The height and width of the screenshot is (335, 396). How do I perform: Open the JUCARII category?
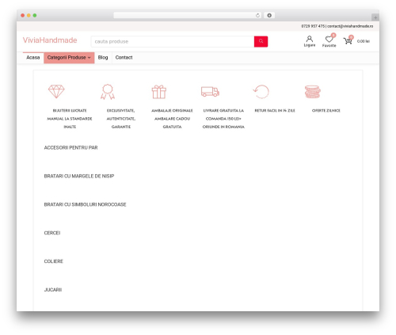(x=53, y=290)
